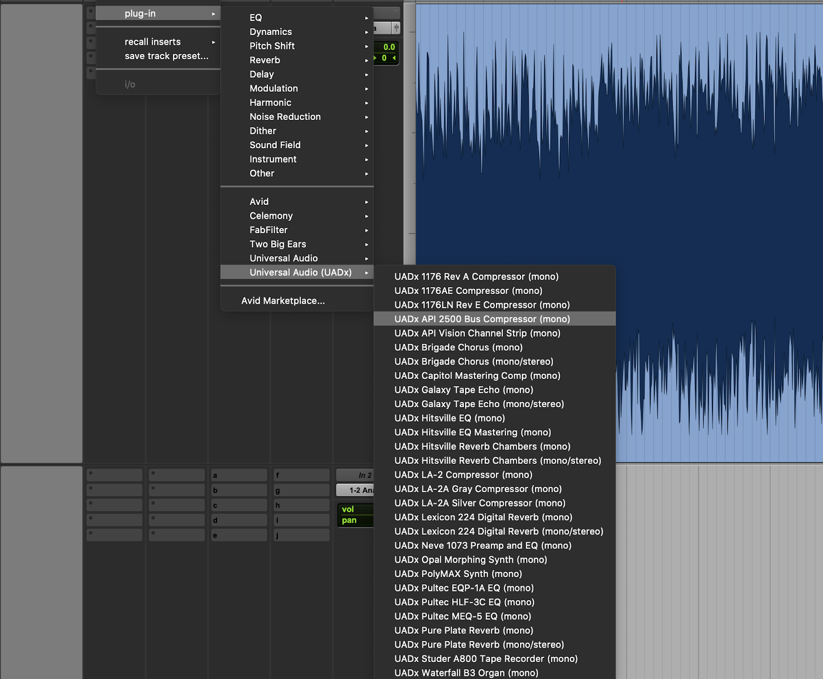823x679 pixels.
Task: Insert UADx Studer A800 Tape Recorder (mono)
Action: tap(494, 659)
